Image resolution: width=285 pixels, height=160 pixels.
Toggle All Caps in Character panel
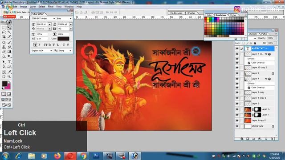pyautogui.click(x=45, y=44)
